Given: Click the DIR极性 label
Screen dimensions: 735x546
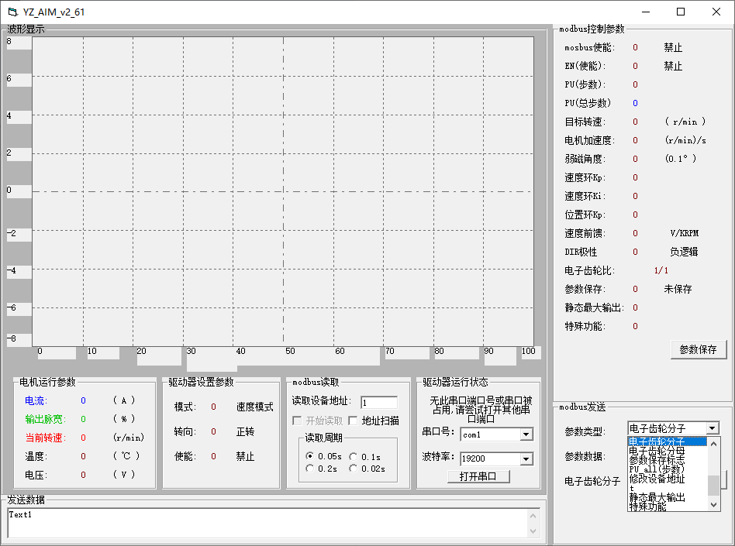Looking at the screenshot, I should pyautogui.click(x=581, y=252).
